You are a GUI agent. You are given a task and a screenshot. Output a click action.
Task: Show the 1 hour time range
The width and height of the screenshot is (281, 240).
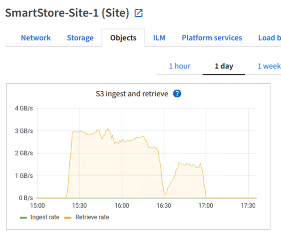[x=180, y=66]
